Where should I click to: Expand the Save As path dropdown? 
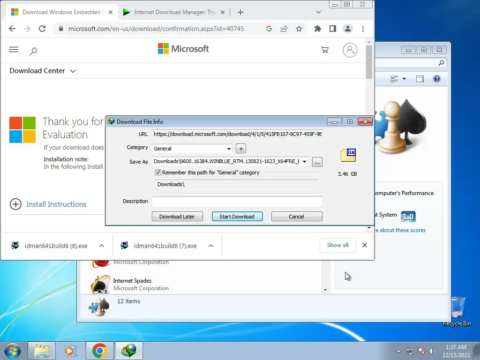pyautogui.click(x=304, y=162)
